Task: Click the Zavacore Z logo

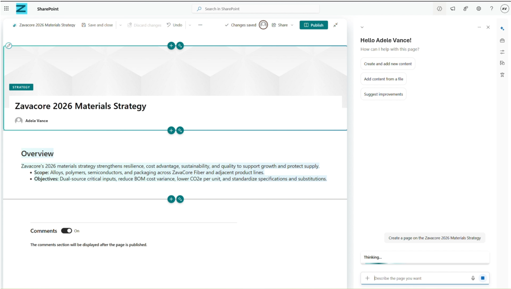Action: coord(21,9)
